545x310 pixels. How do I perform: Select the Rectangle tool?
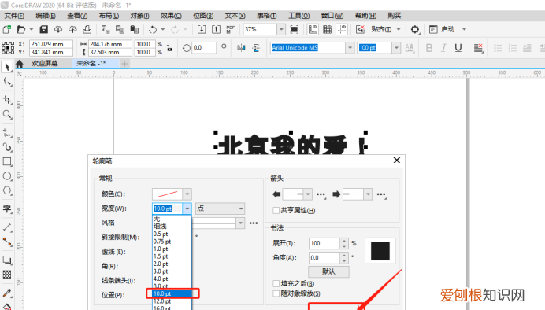[x=7, y=162]
